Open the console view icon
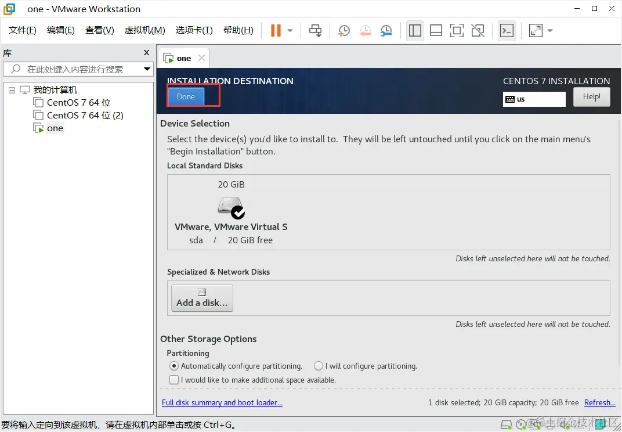 [507, 31]
